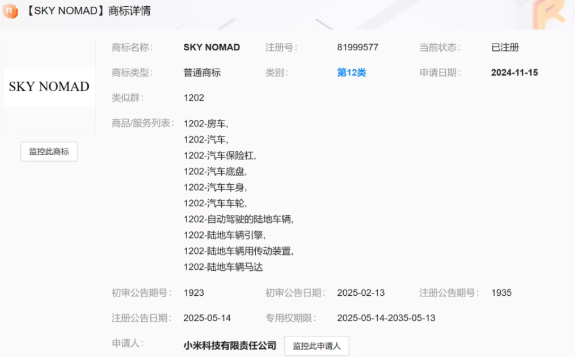Click the orange R logo icon in header
This screenshot has height=357, width=582.
click(10, 11)
